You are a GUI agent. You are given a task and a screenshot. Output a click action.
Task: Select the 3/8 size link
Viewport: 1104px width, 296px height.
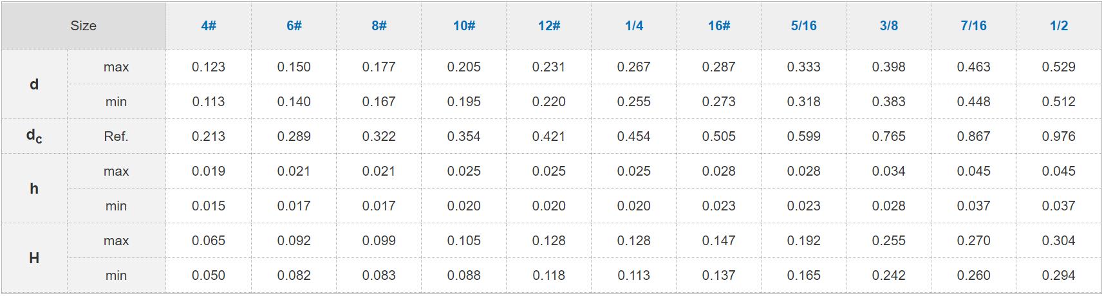pos(889,26)
